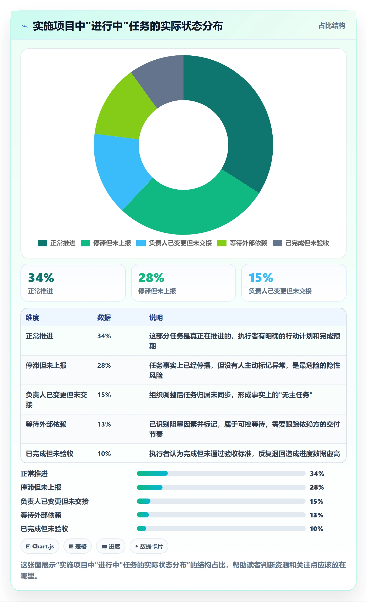
Task: Select the 34% cell in the table
Action: (104, 336)
